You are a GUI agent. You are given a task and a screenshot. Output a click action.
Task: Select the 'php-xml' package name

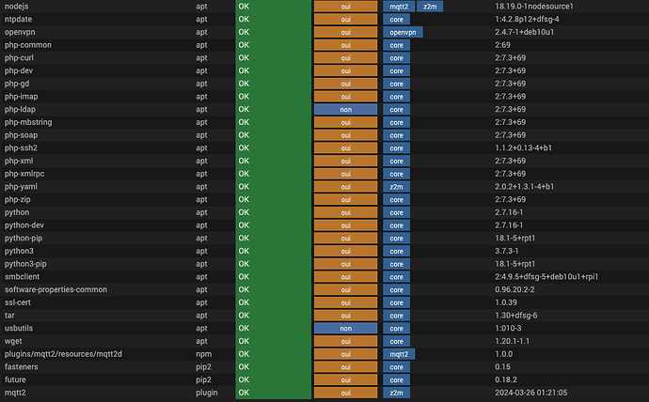point(19,161)
